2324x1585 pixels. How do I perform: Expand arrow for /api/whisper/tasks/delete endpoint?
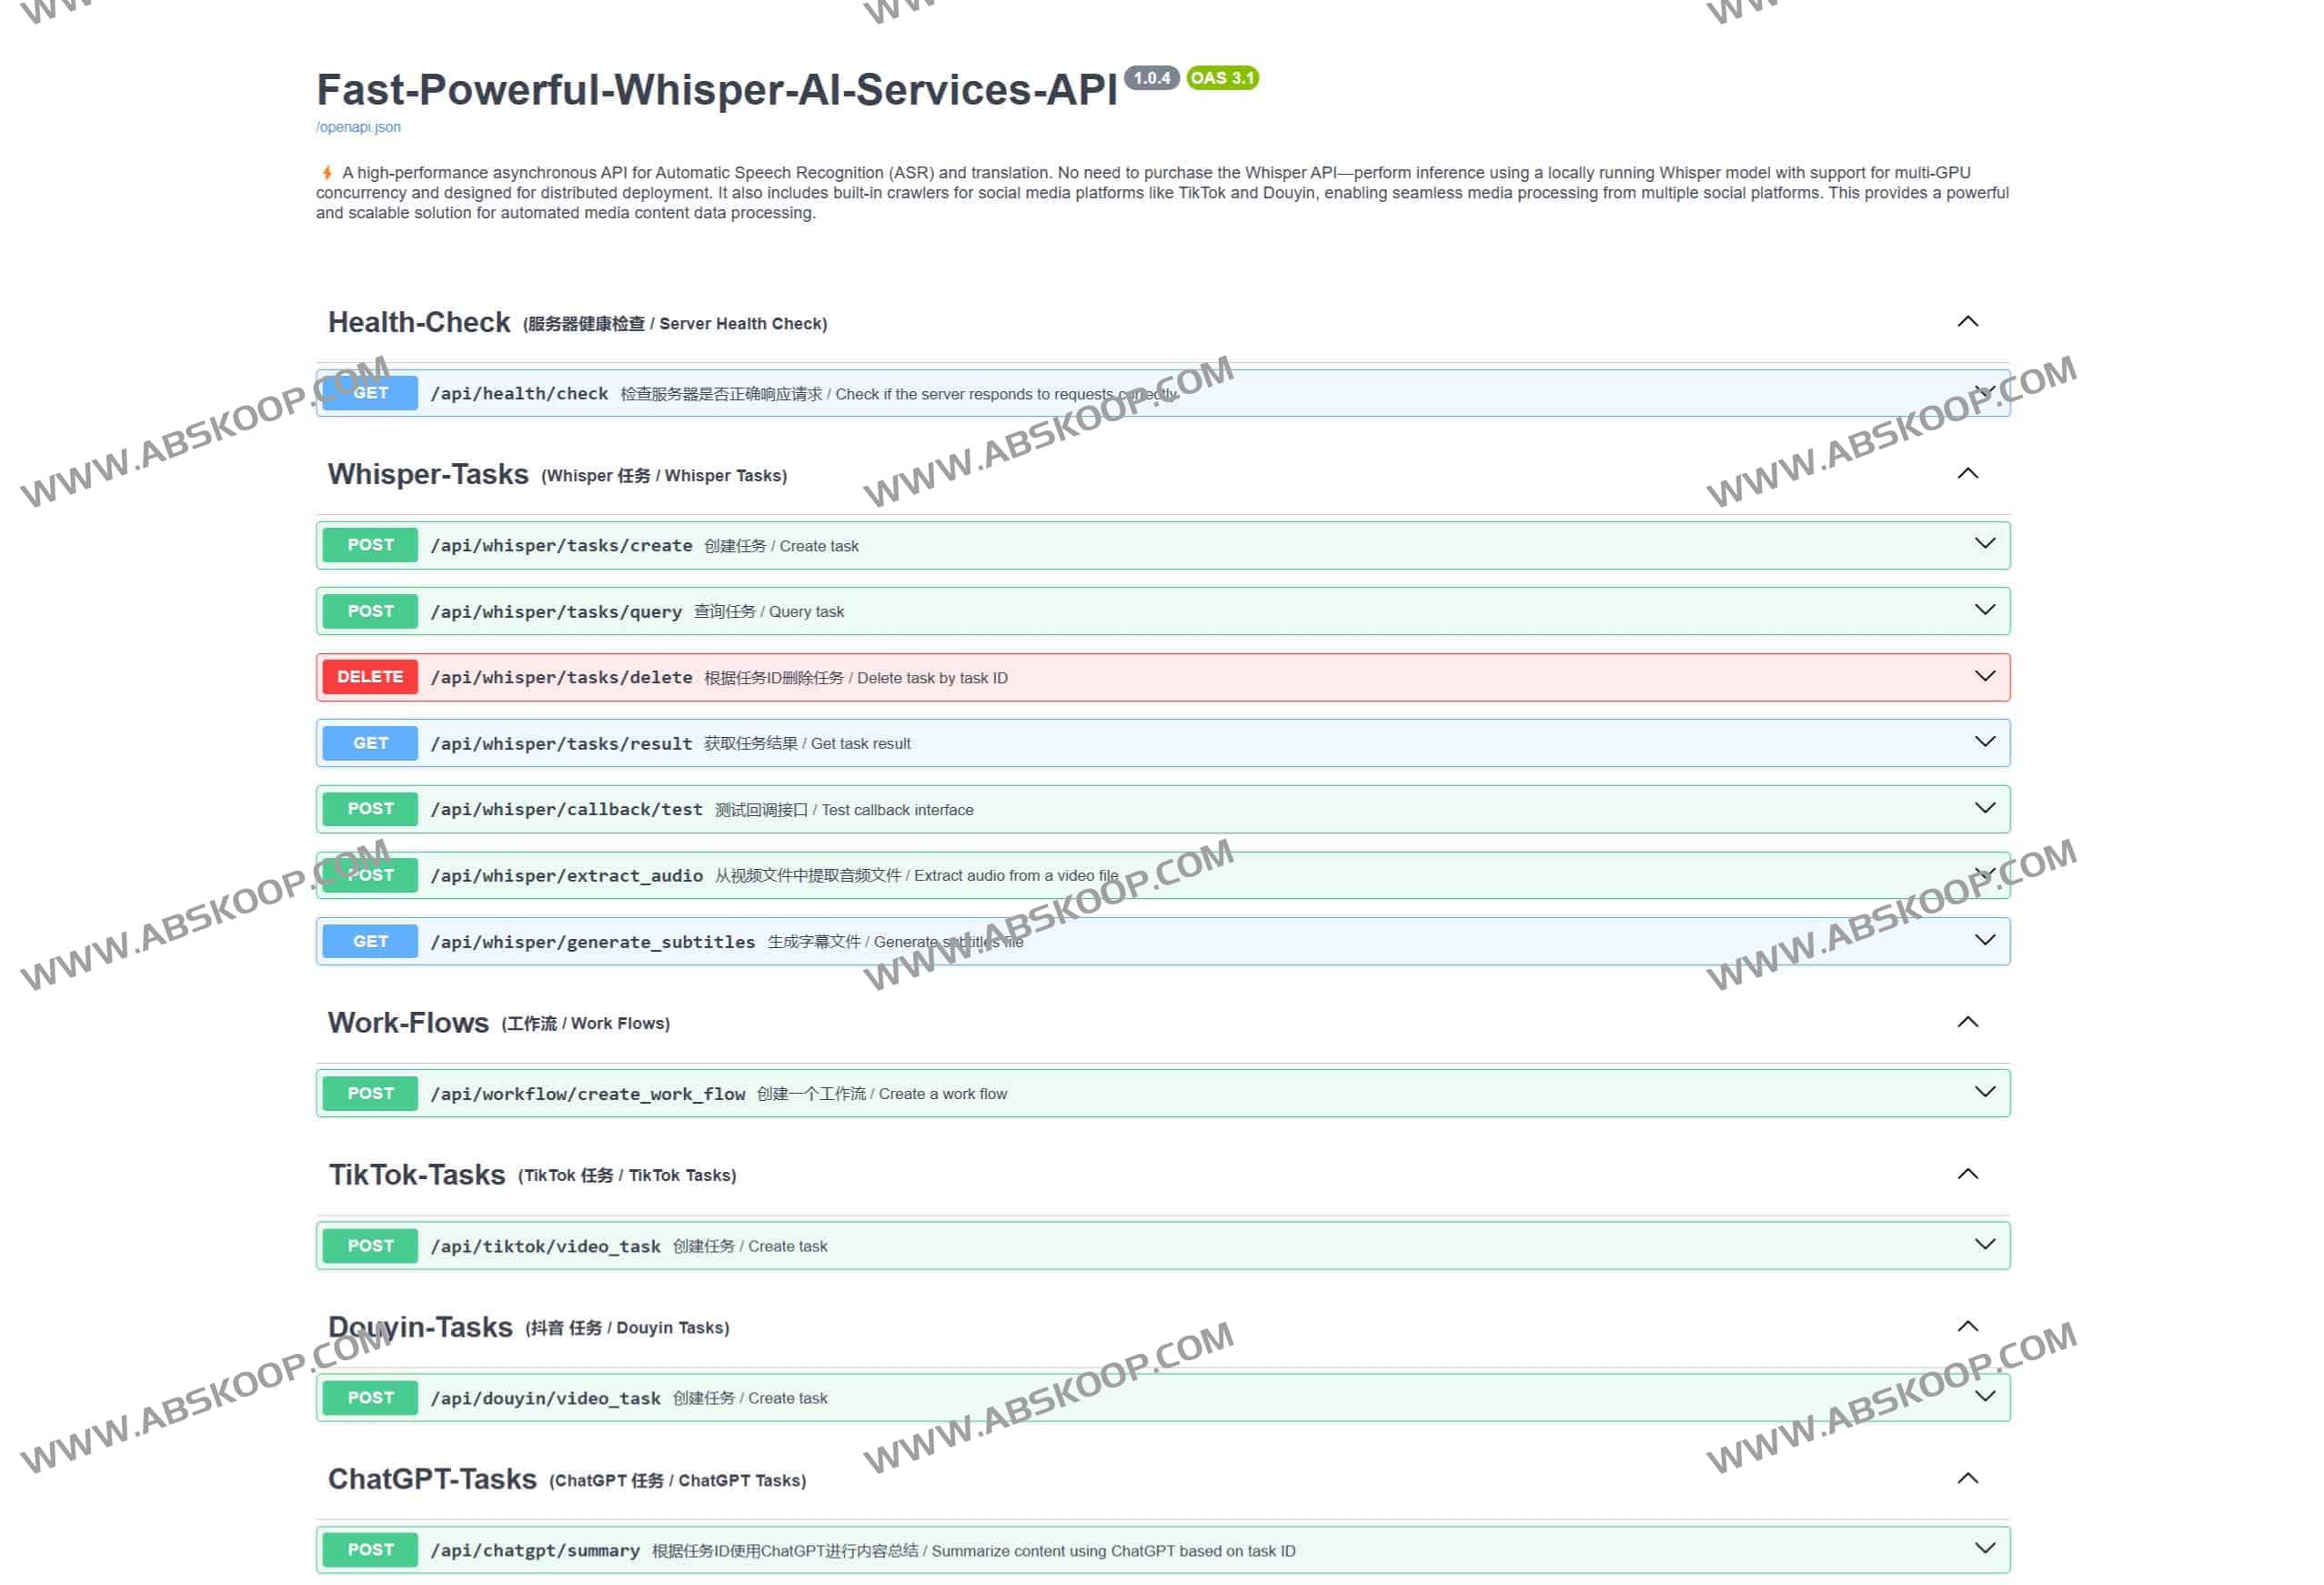click(1984, 676)
